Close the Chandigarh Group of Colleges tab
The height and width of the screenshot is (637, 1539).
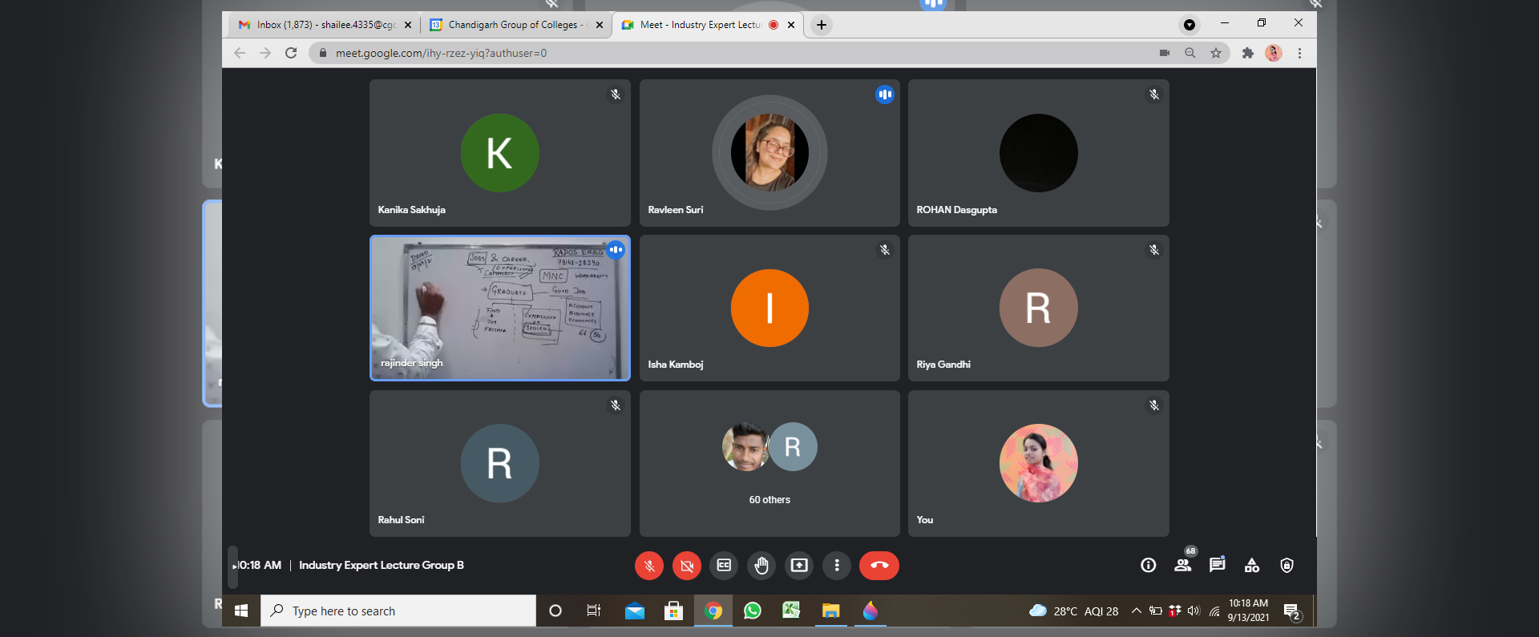tap(600, 25)
